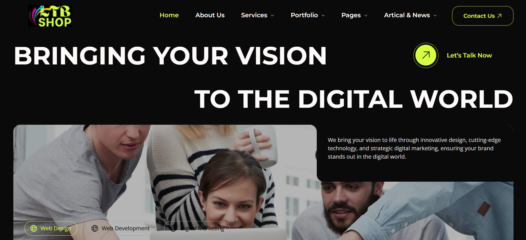Click the LTB Shop logo

coord(50,16)
